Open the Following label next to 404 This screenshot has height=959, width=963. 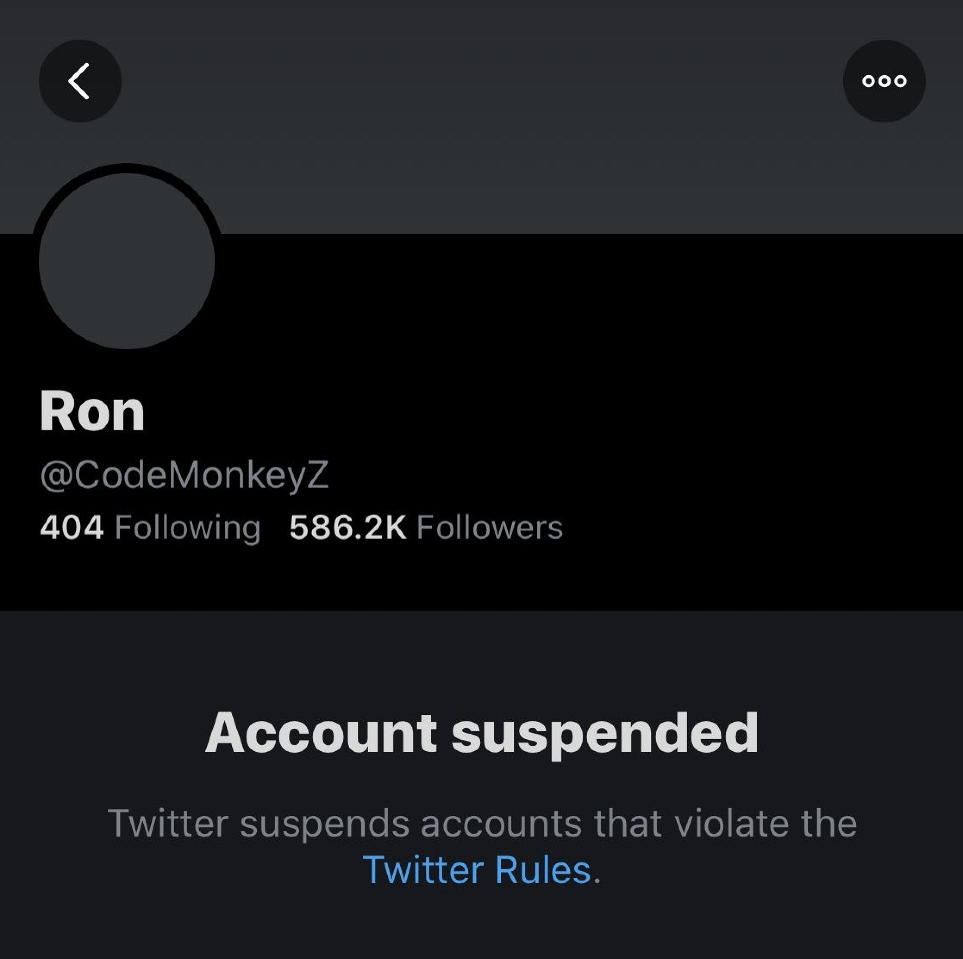tap(188, 527)
